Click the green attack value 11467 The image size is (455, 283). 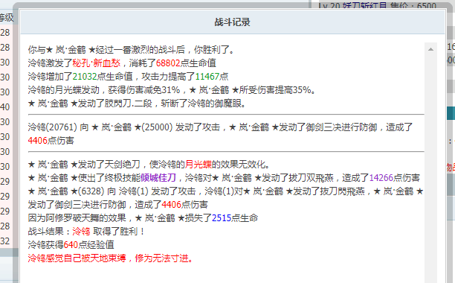[x=207, y=77]
